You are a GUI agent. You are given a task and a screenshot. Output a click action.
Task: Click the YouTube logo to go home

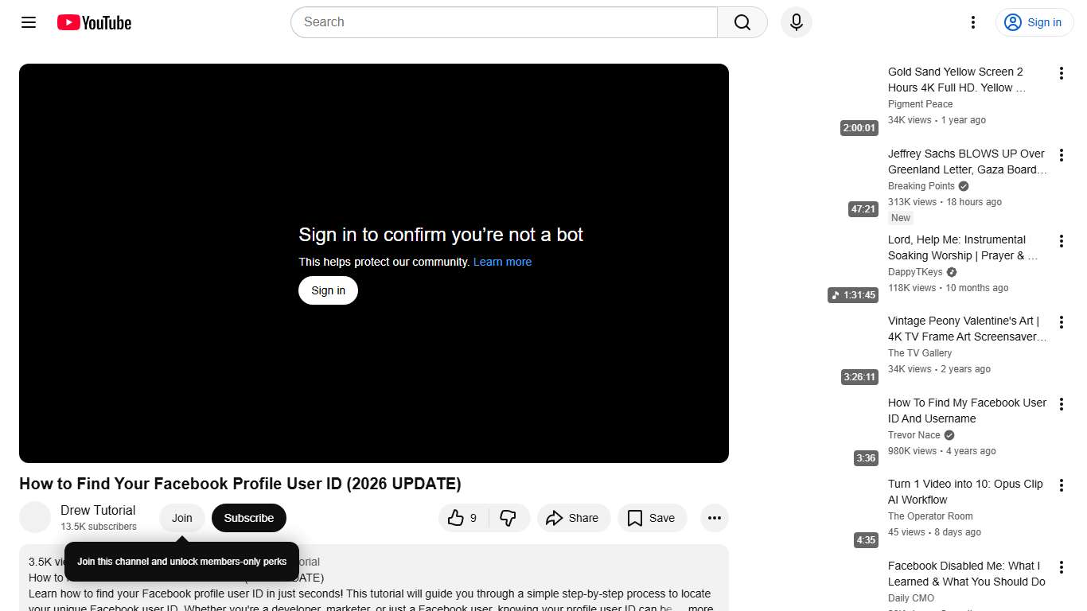pyautogui.click(x=93, y=22)
